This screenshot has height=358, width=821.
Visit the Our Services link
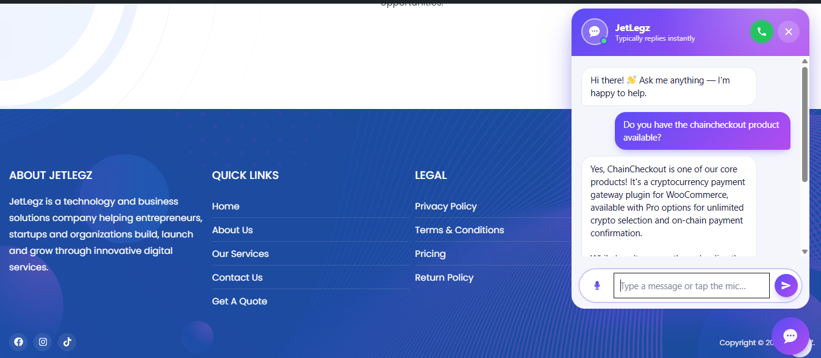point(240,254)
